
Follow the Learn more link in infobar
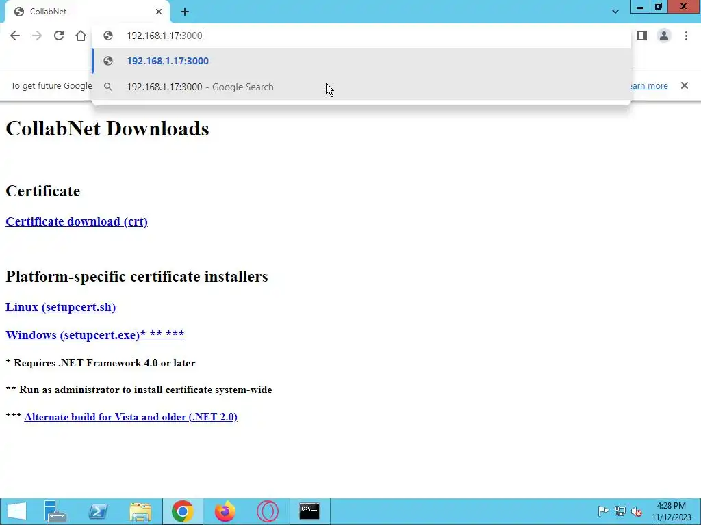coord(648,85)
